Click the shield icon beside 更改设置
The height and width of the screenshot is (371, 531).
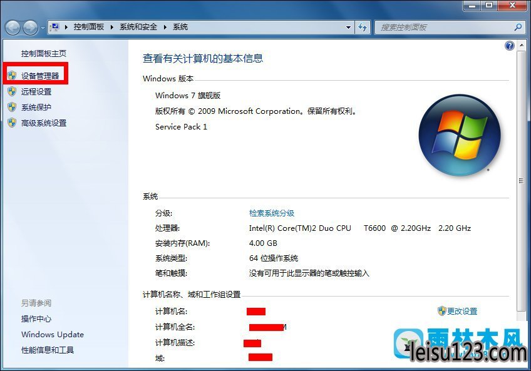coord(441,311)
